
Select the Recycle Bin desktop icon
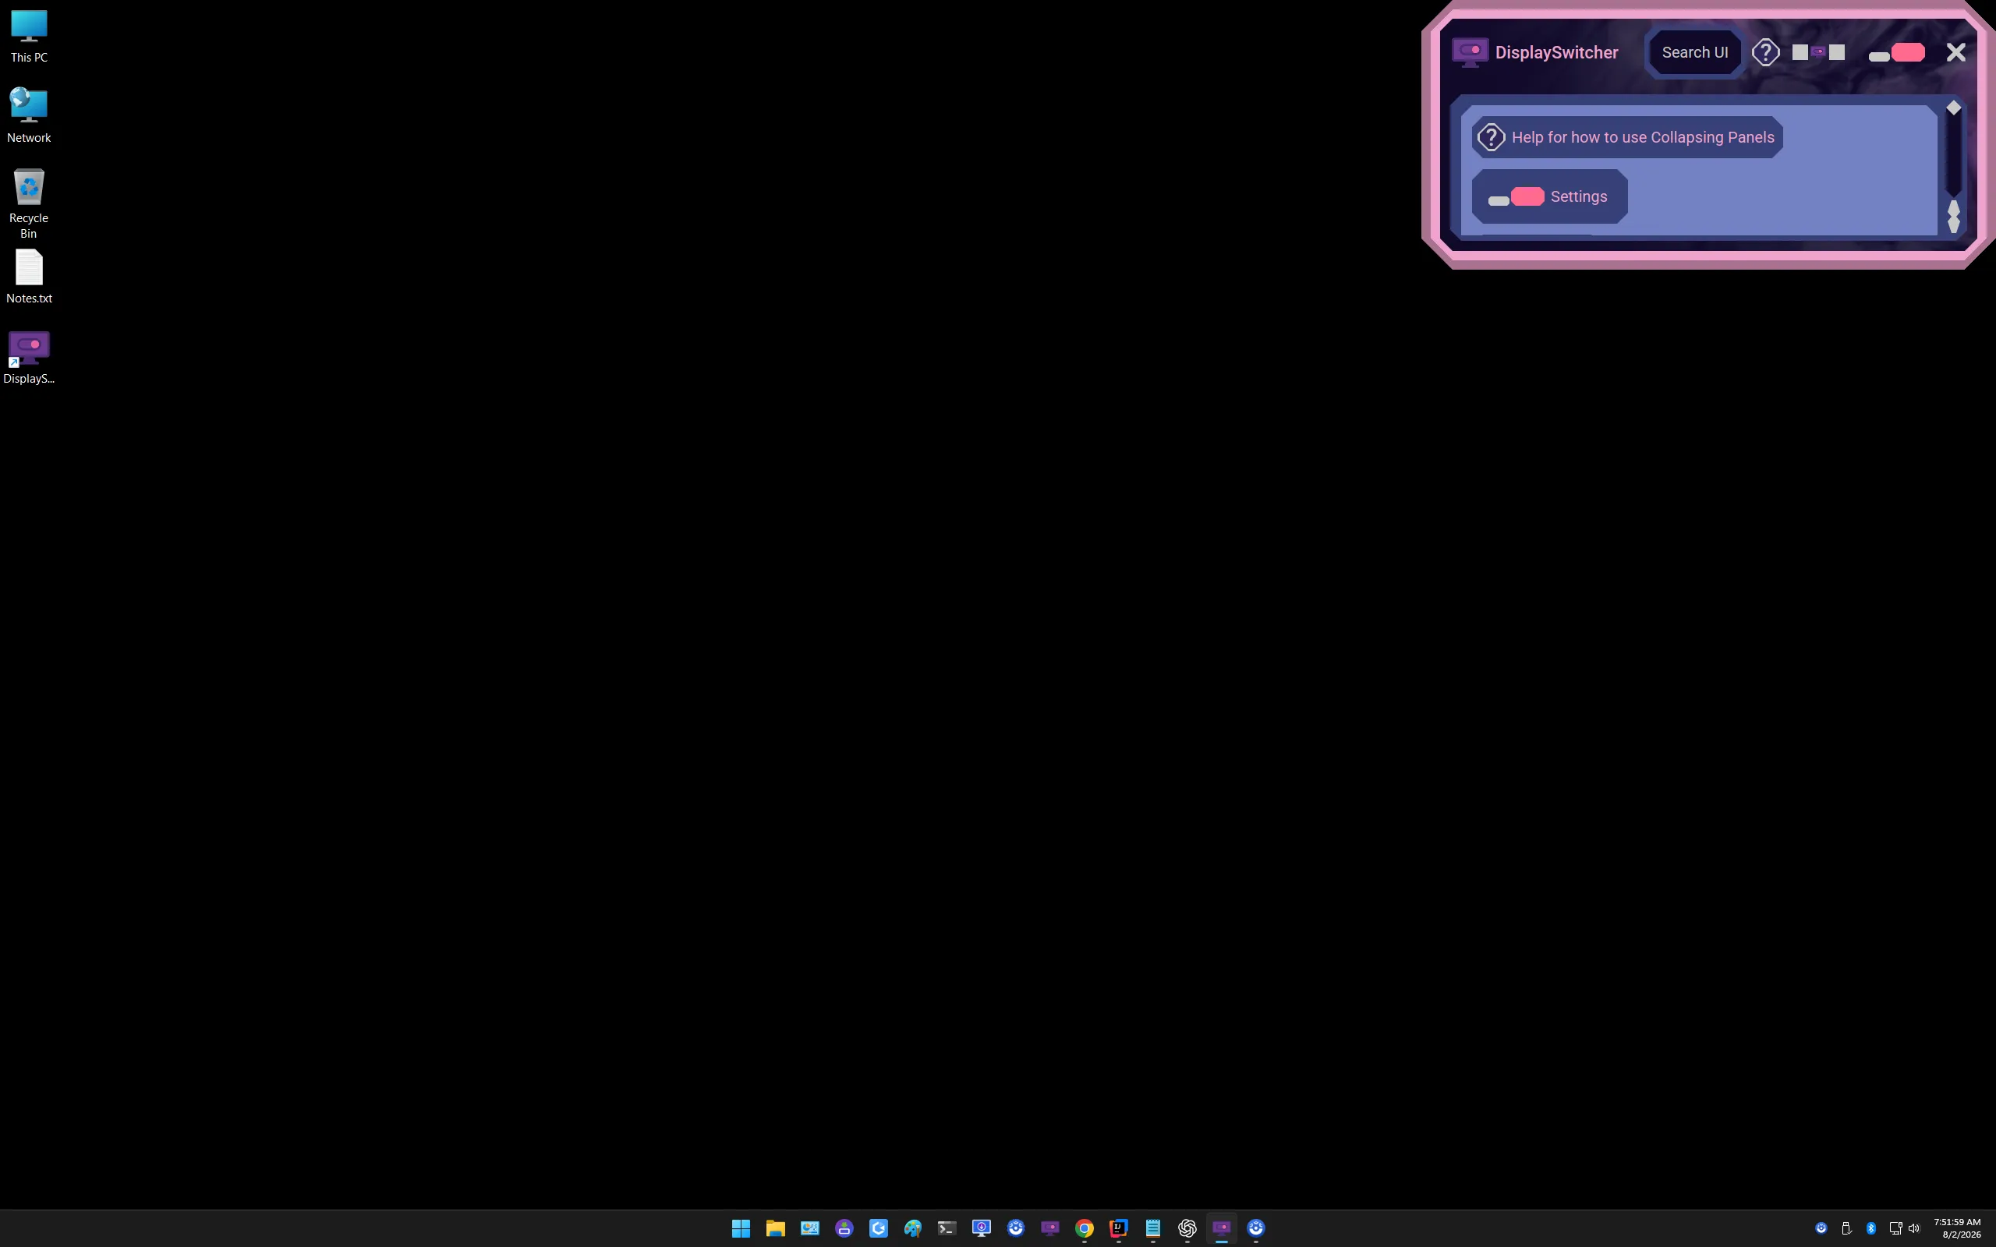click(x=29, y=203)
